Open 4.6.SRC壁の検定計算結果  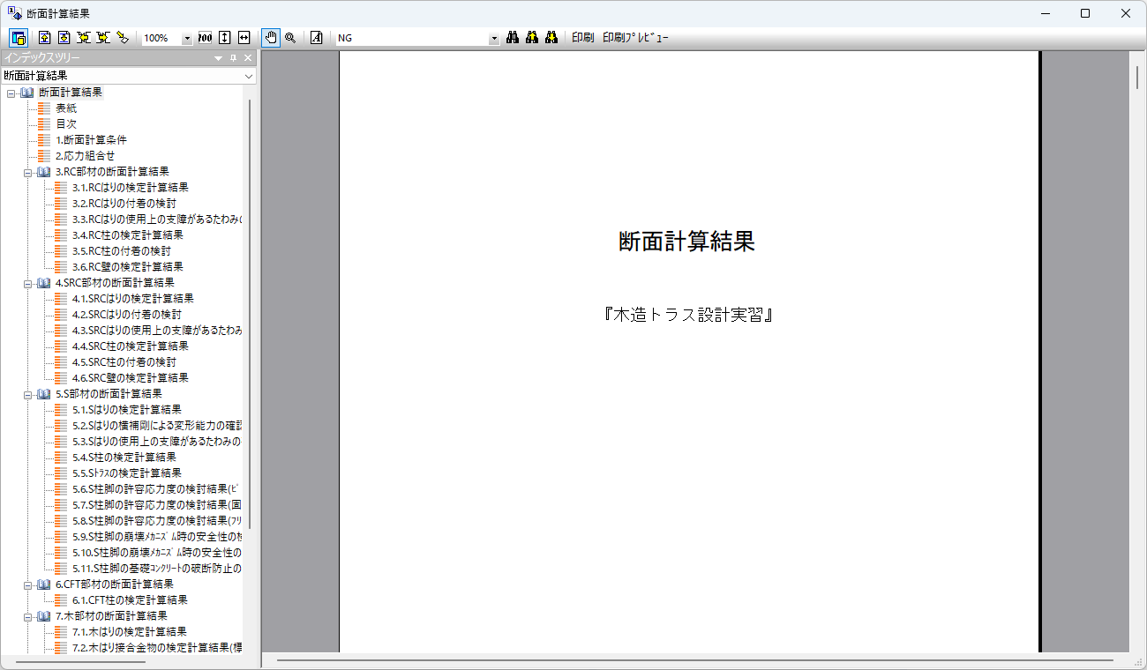(130, 378)
